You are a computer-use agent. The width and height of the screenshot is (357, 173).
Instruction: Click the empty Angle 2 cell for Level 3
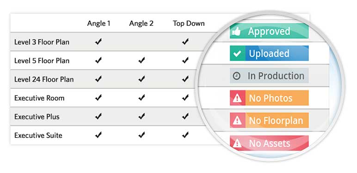142,42
